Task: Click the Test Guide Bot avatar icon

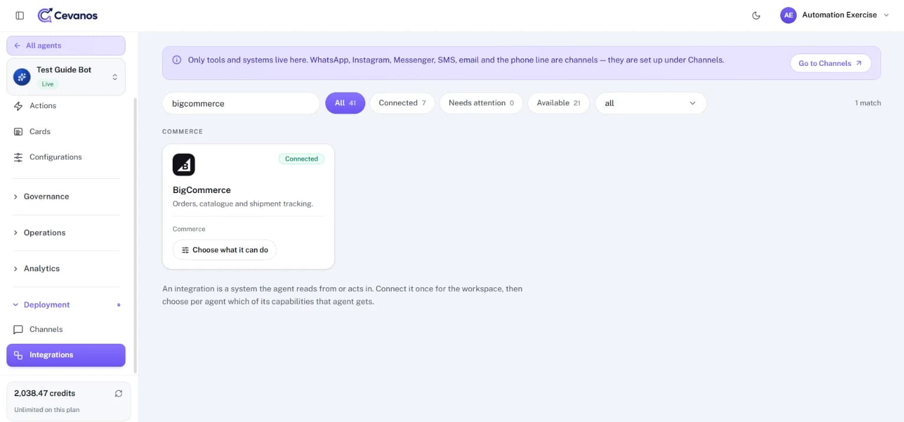Action: pyautogui.click(x=22, y=77)
